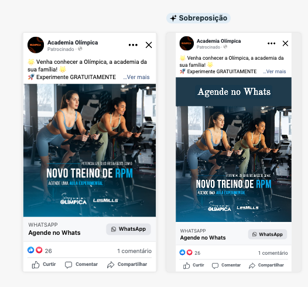Open the left RPM training ad image

click(90, 151)
